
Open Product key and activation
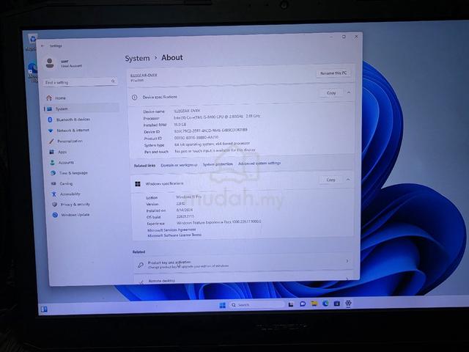243,264
